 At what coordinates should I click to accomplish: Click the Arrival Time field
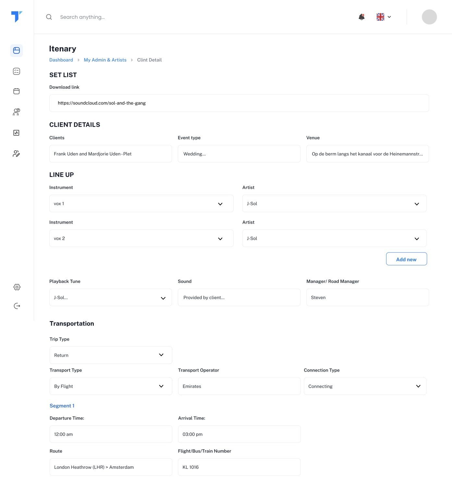pos(239,434)
